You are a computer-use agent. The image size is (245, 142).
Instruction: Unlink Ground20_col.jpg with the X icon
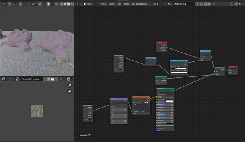(56, 79)
